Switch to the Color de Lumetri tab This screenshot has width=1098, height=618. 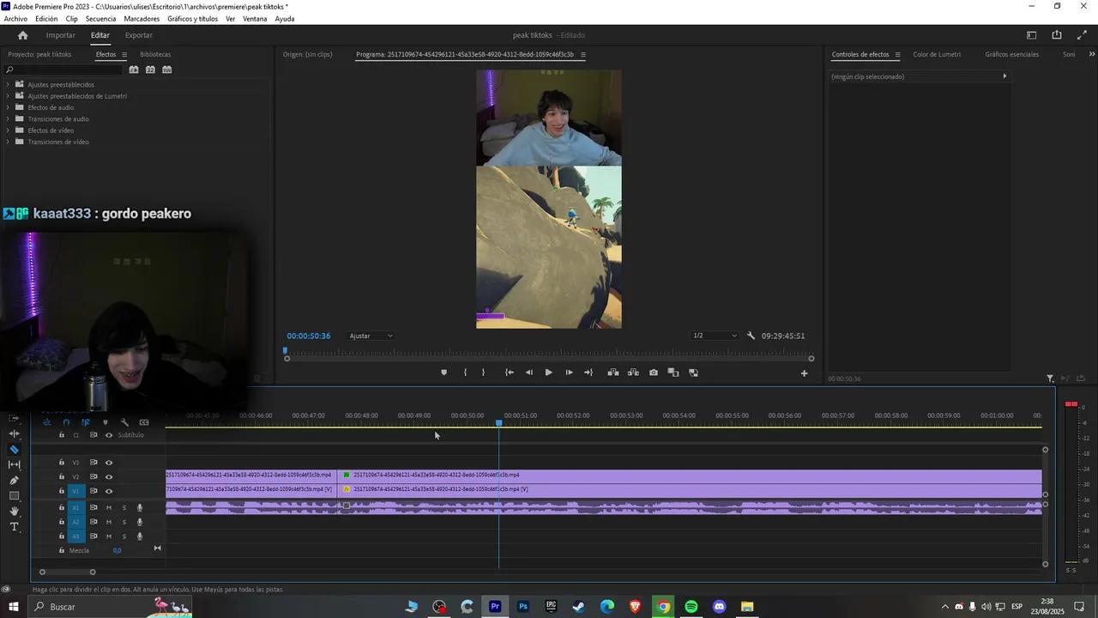tap(937, 55)
